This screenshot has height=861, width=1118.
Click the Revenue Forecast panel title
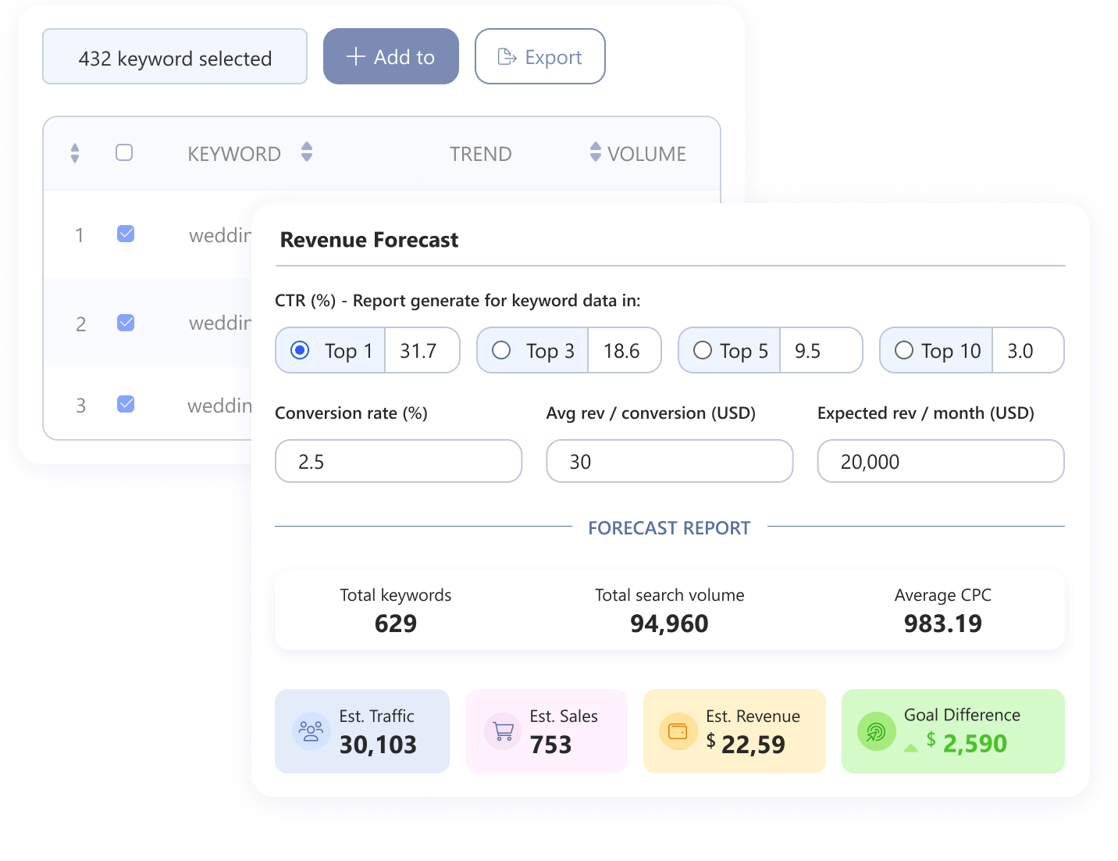(x=369, y=240)
